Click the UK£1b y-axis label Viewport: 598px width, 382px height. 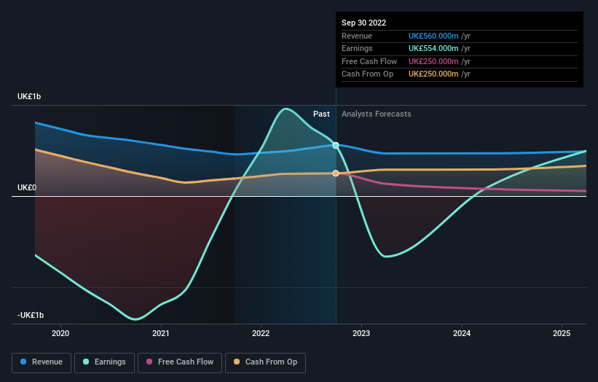pos(29,96)
